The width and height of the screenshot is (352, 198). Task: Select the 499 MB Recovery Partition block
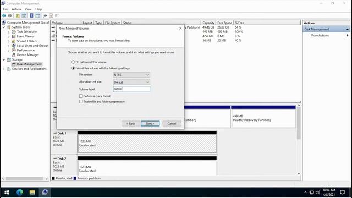pyautogui.click(x=263, y=118)
